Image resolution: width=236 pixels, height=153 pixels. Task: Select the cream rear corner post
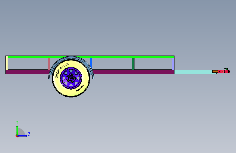click(x=7, y=63)
